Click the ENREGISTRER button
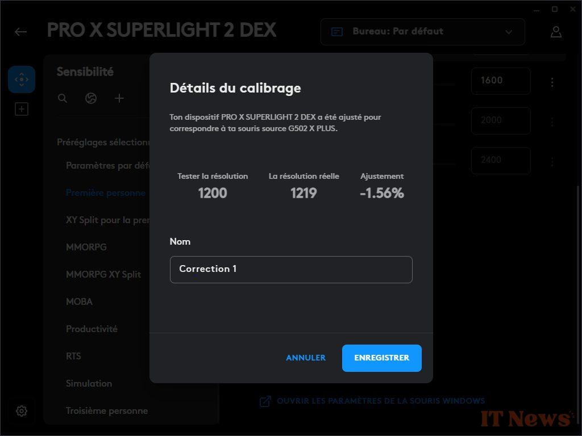Screen dimensions: 582x436 (x=381, y=358)
